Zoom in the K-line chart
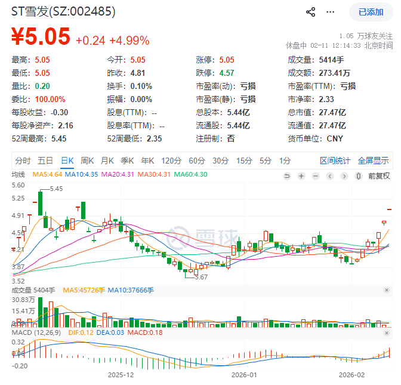Image resolution: width=401 pixels, height=385 pixels. coord(301,175)
